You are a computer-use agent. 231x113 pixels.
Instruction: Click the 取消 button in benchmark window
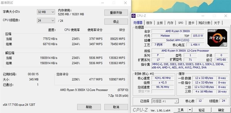[x=116, y=107]
